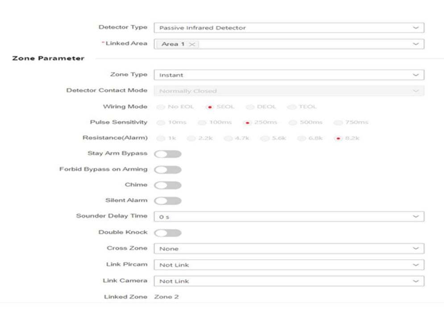Viewport: 444px width, 312px height.
Task: Expand the Link Pircam dropdown
Action: pyautogui.click(x=288, y=265)
